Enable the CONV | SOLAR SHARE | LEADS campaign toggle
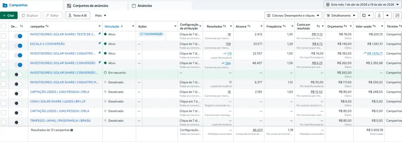Image resolution: width=402 pixels, height=142 pixels. click(x=18, y=103)
